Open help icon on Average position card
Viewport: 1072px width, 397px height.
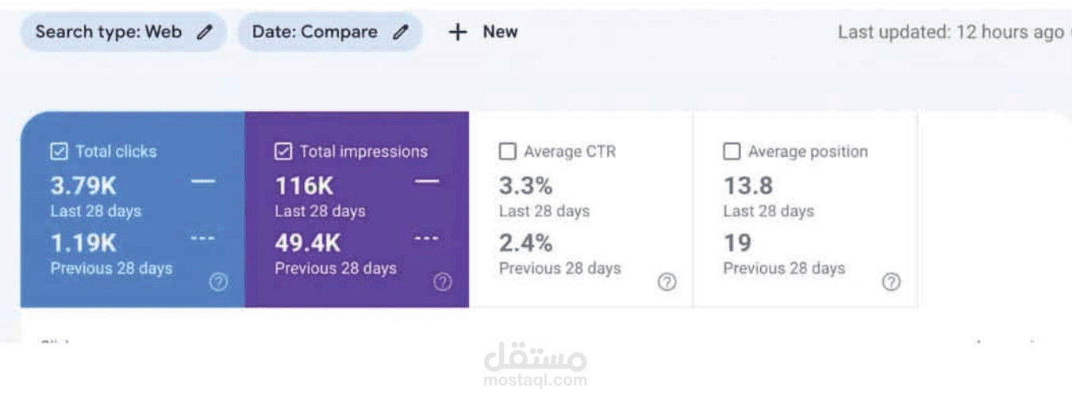(x=891, y=281)
